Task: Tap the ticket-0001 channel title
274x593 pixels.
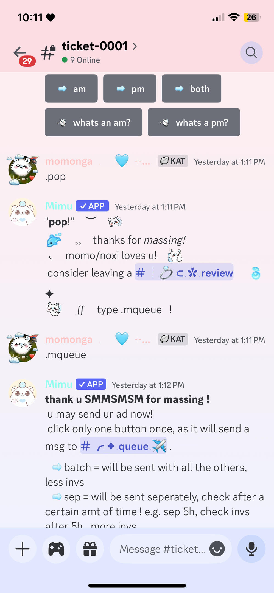Action: [x=95, y=46]
